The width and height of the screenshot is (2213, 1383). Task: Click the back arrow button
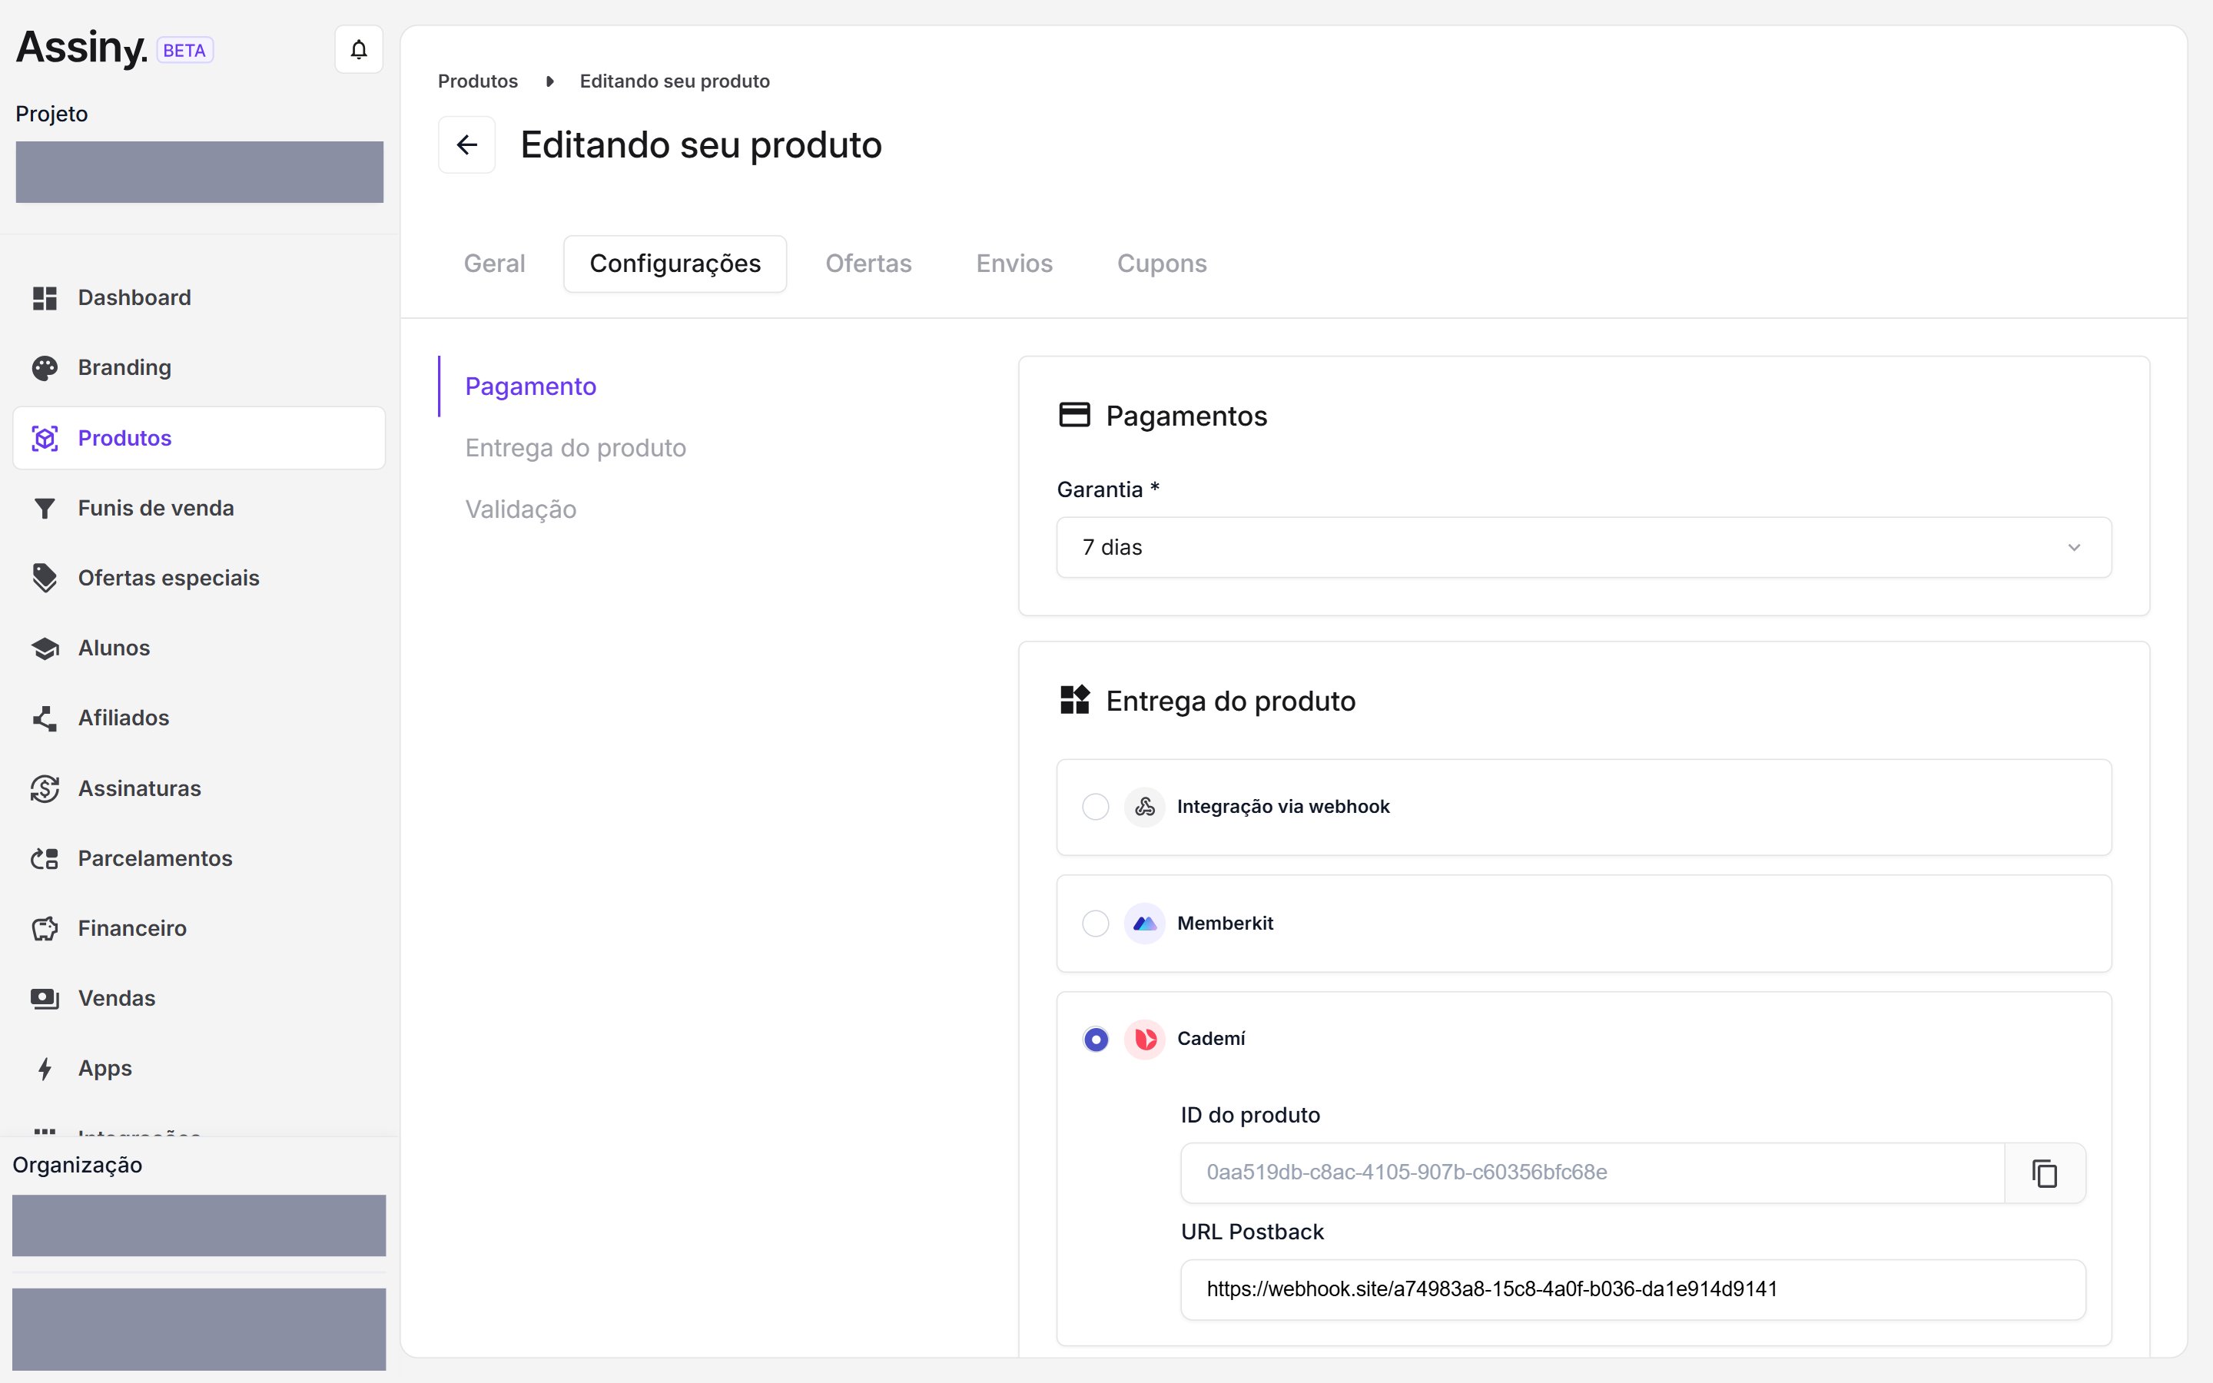(466, 144)
